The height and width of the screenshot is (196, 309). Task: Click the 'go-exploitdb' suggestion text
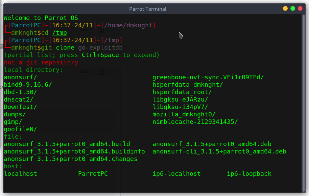(x=100, y=48)
